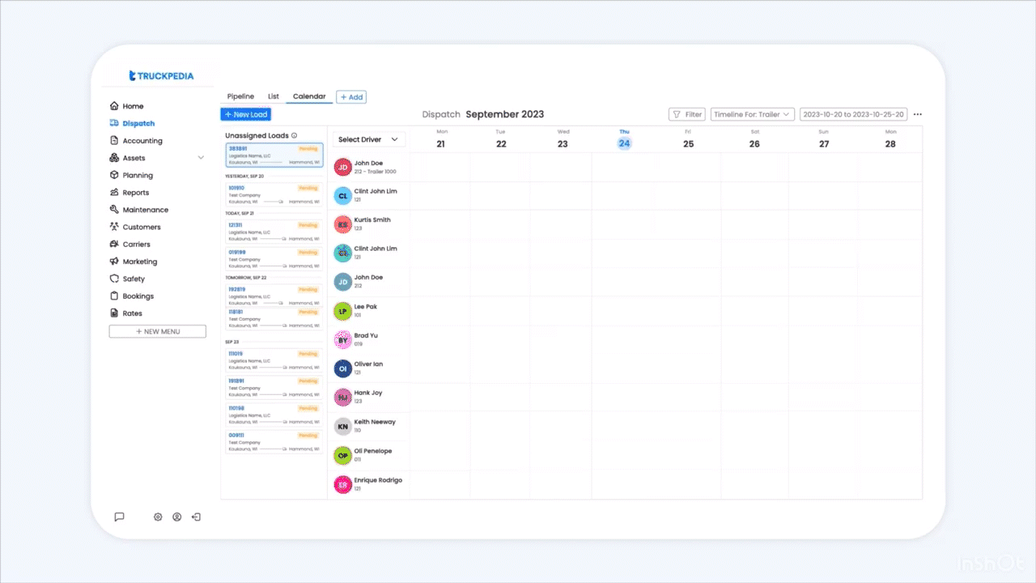This screenshot has height=583, width=1036.
Task: Switch to the Pipeline tab
Action: click(x=240, y=96)
